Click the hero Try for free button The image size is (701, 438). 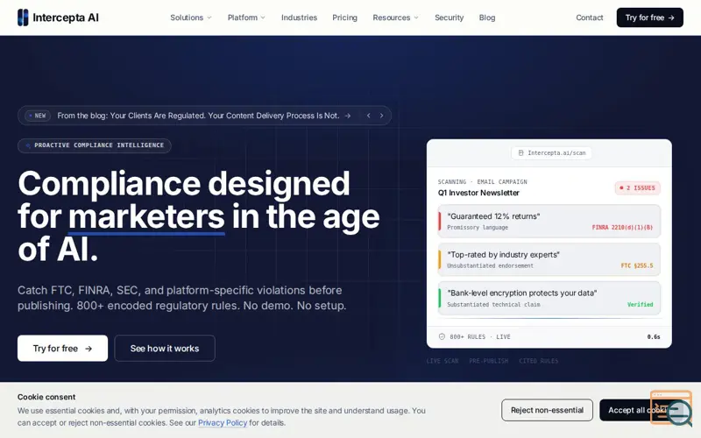[62, 348]
